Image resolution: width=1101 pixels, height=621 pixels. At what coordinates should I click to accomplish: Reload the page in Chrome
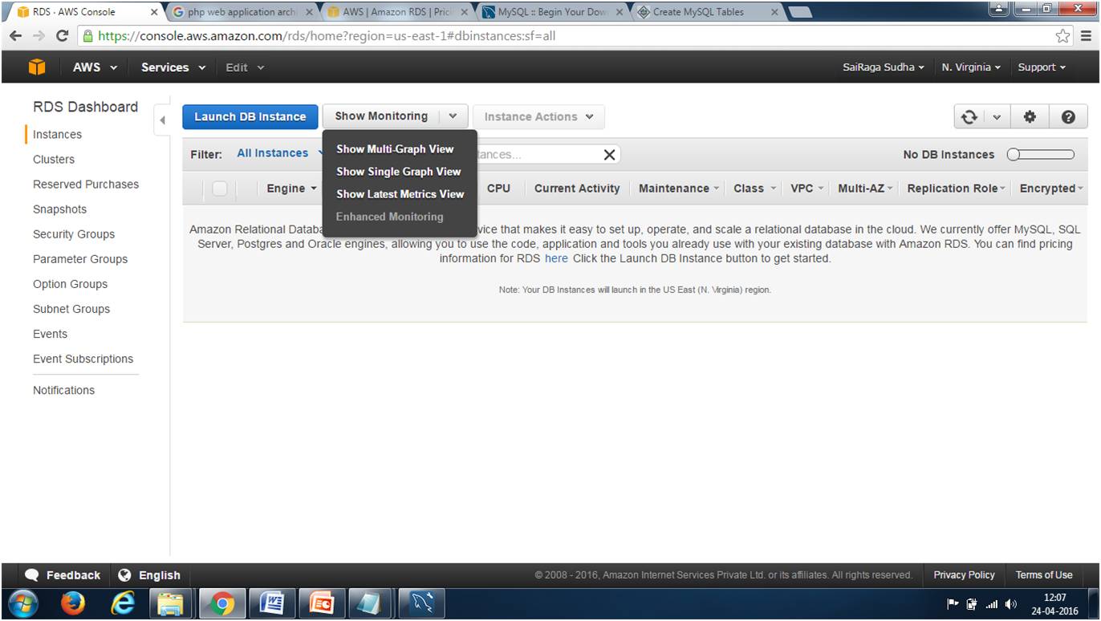click(x=62, y=36)
